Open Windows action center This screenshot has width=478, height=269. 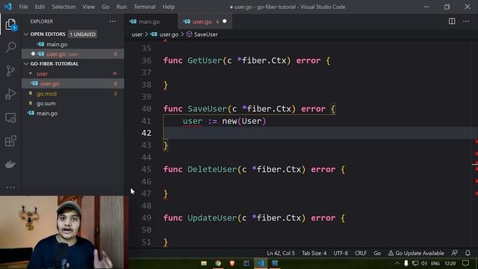(x=465, y=263)
